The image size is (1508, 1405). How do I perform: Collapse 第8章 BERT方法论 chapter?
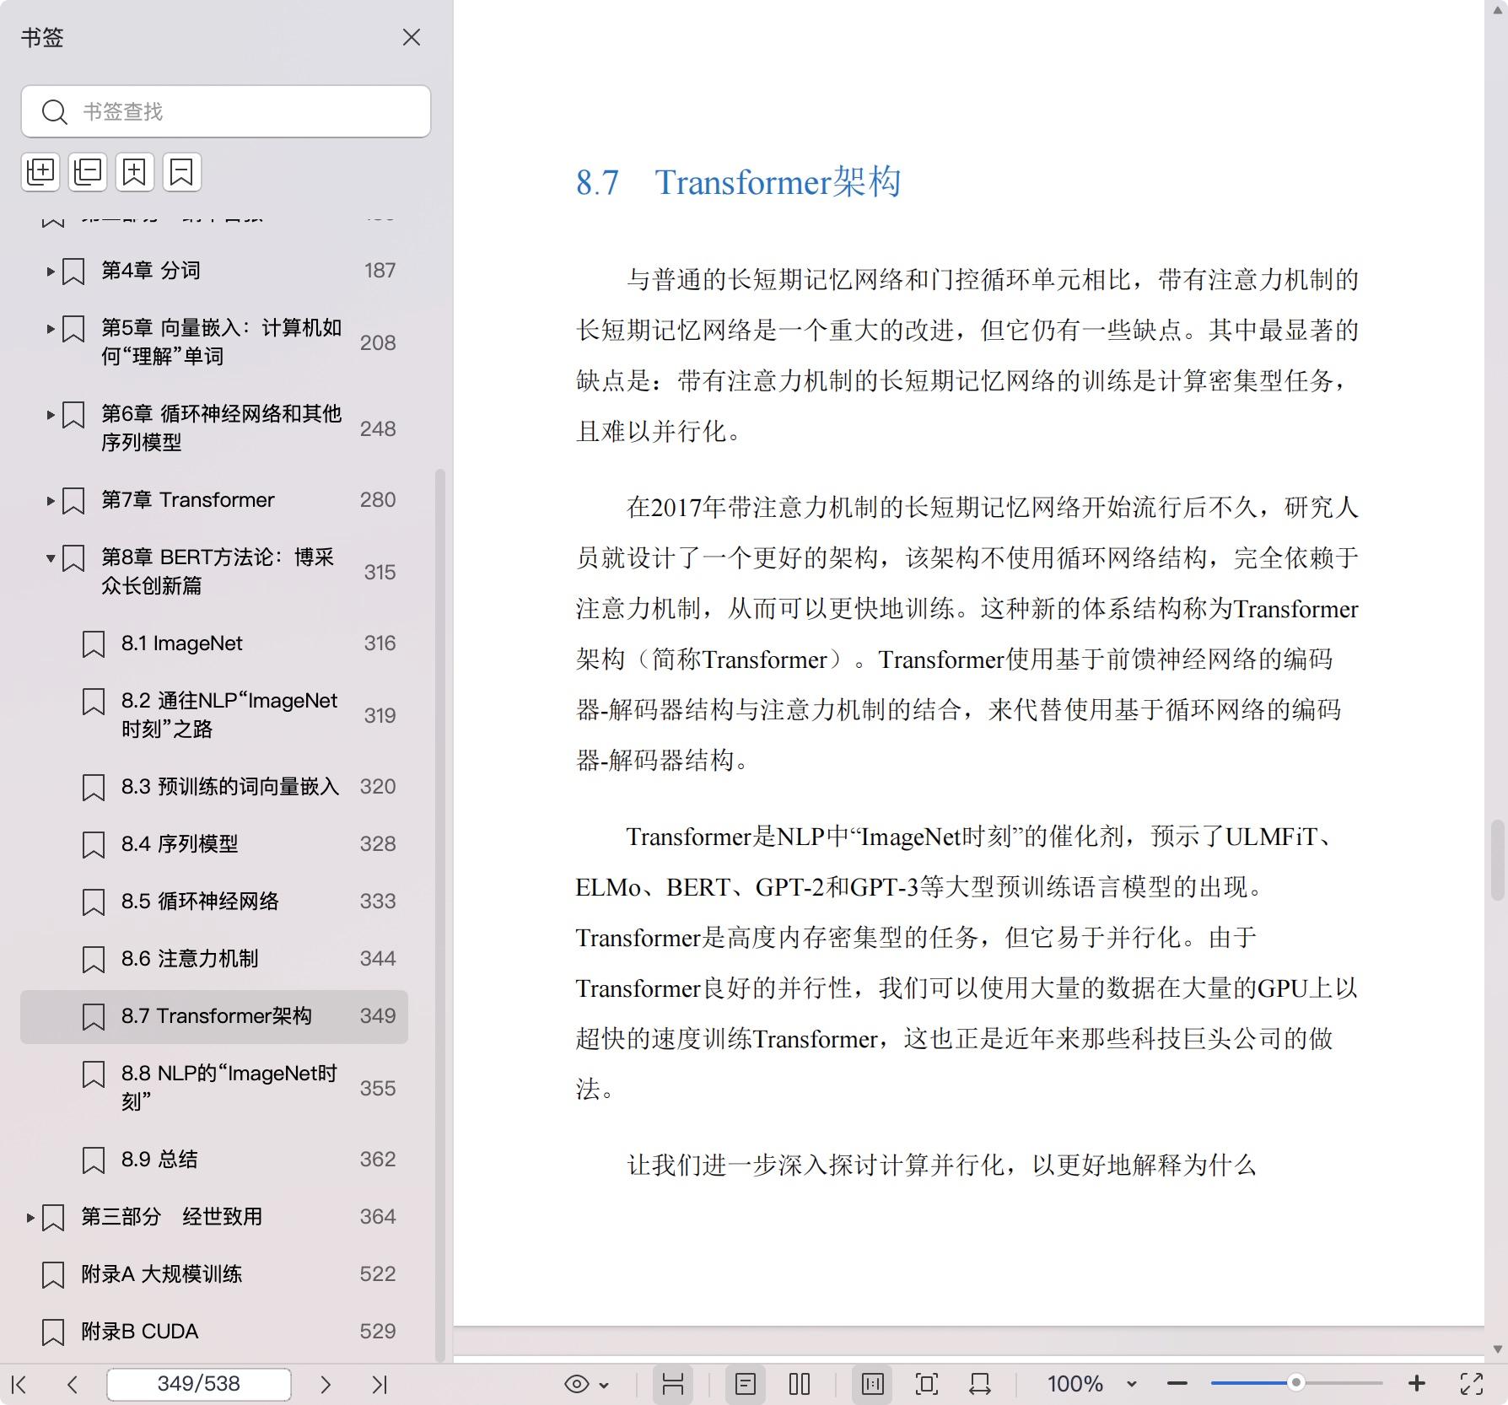click(x=51, y=558)
